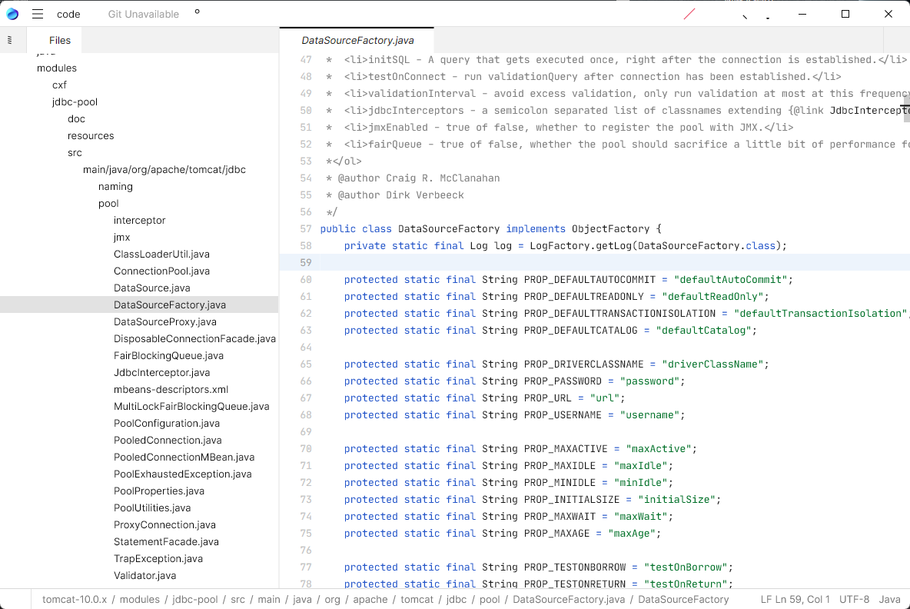Change the LF line ending setting

click(x=766, y=599)
